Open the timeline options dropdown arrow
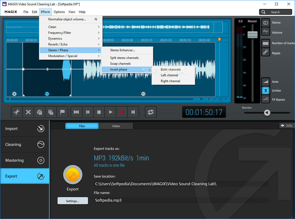This screenshot has height=219, width=295. point(226,99)
